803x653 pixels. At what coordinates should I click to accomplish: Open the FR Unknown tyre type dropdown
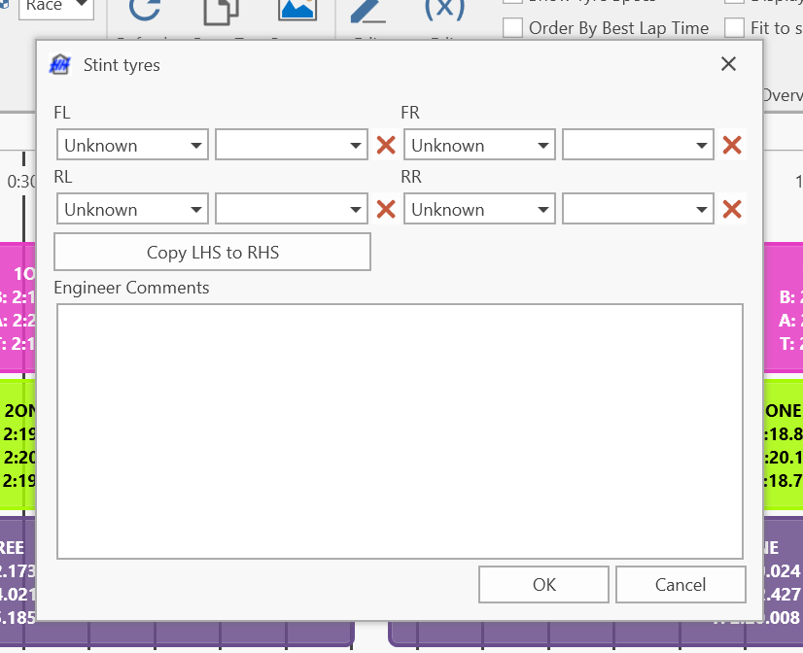coord(479,146)
